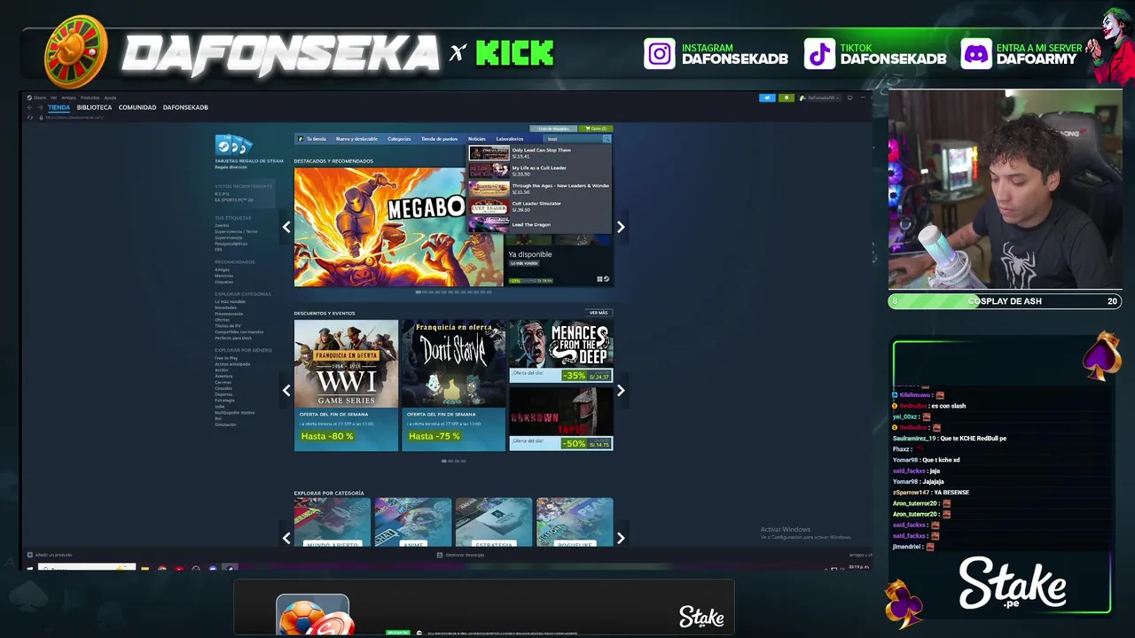Open Lista de deseados wishlist button
This screenshot has height=638, width=1135.
tap(553, 128)
